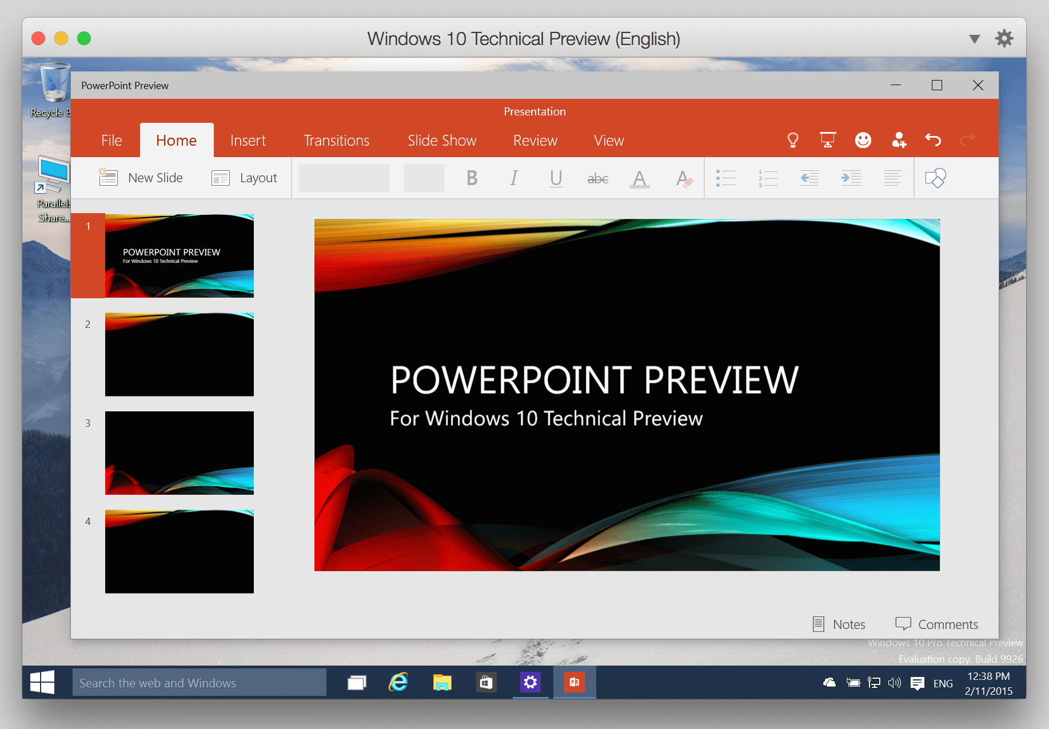Viewport: 1049px width, 729px height.
Task: Apply numbered list
Action: (x=768, y=178)
